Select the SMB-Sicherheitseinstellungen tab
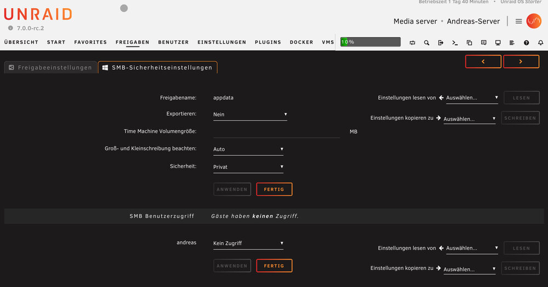Image resolution: width=548 pixels, height=287 pixels. pyautogui.click(x=158, y=67)
